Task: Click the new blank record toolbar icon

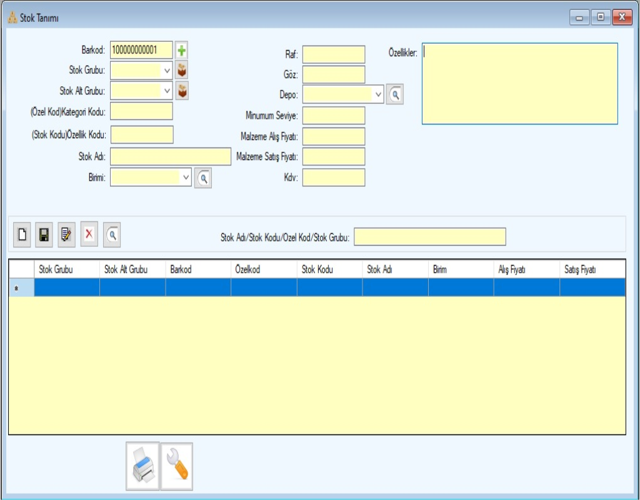Action: pyautogui.click(x=22, y=235)
